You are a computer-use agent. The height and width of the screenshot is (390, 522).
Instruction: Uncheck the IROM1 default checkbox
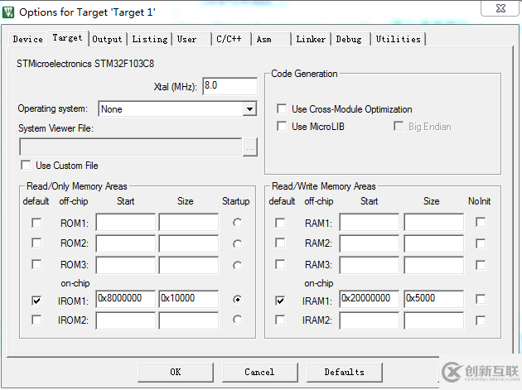pyautogui.click(x=36, y=301)
